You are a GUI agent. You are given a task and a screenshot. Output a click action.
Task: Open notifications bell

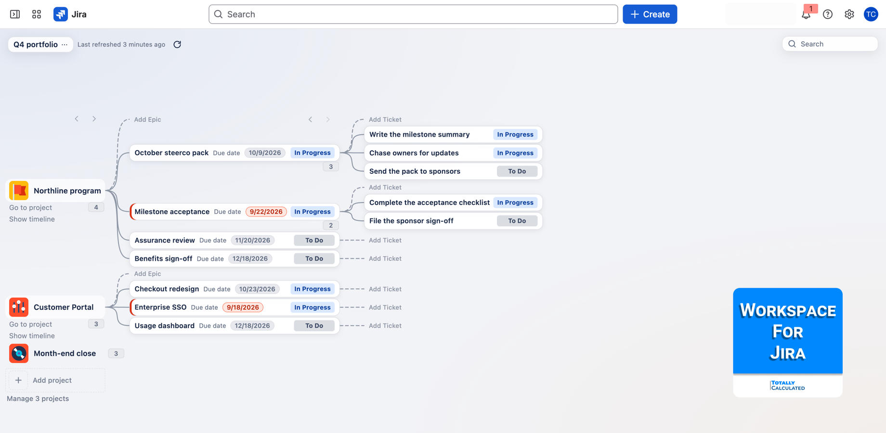pyautogui.click(x=806, y=14)
